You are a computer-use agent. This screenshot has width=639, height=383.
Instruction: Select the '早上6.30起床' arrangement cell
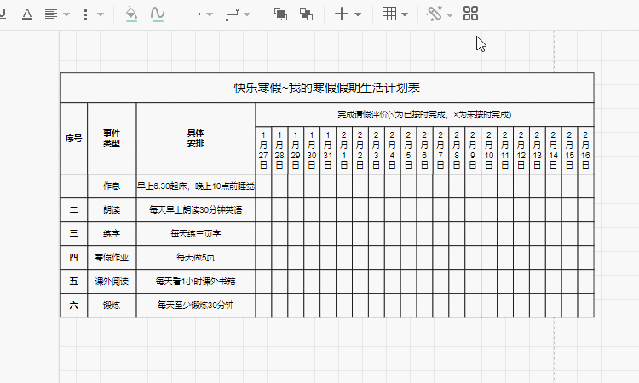pyautogui.click(x=196, y=186)
